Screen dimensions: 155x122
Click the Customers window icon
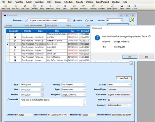tap(5, 15)
